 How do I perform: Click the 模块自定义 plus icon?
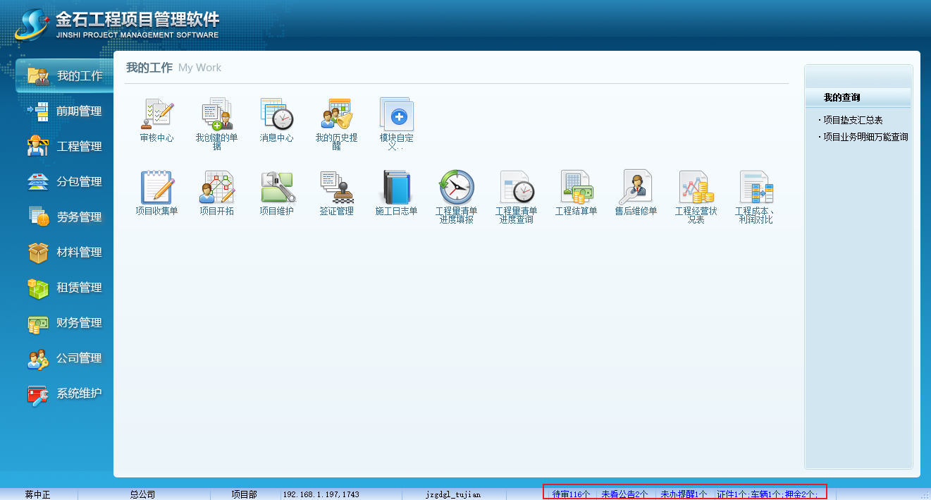(397, 114)
